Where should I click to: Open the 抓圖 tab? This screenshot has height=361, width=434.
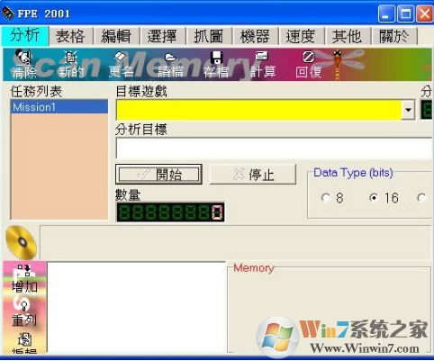pos(208,36)
